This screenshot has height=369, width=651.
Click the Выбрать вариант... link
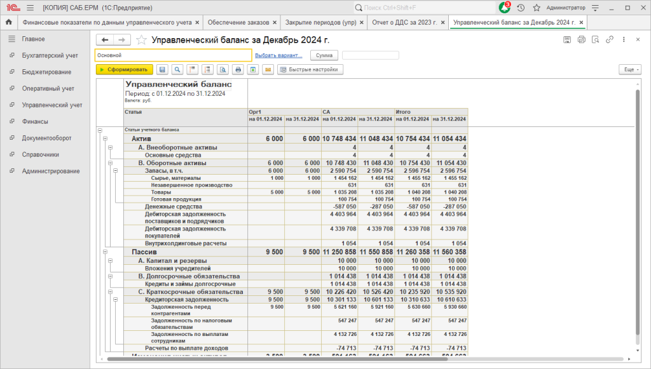pyautogui.click(x=278, y=55)
